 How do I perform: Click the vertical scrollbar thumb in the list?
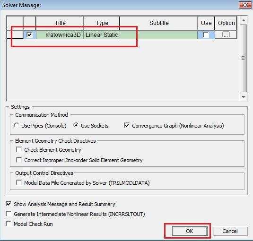point(244,58)
